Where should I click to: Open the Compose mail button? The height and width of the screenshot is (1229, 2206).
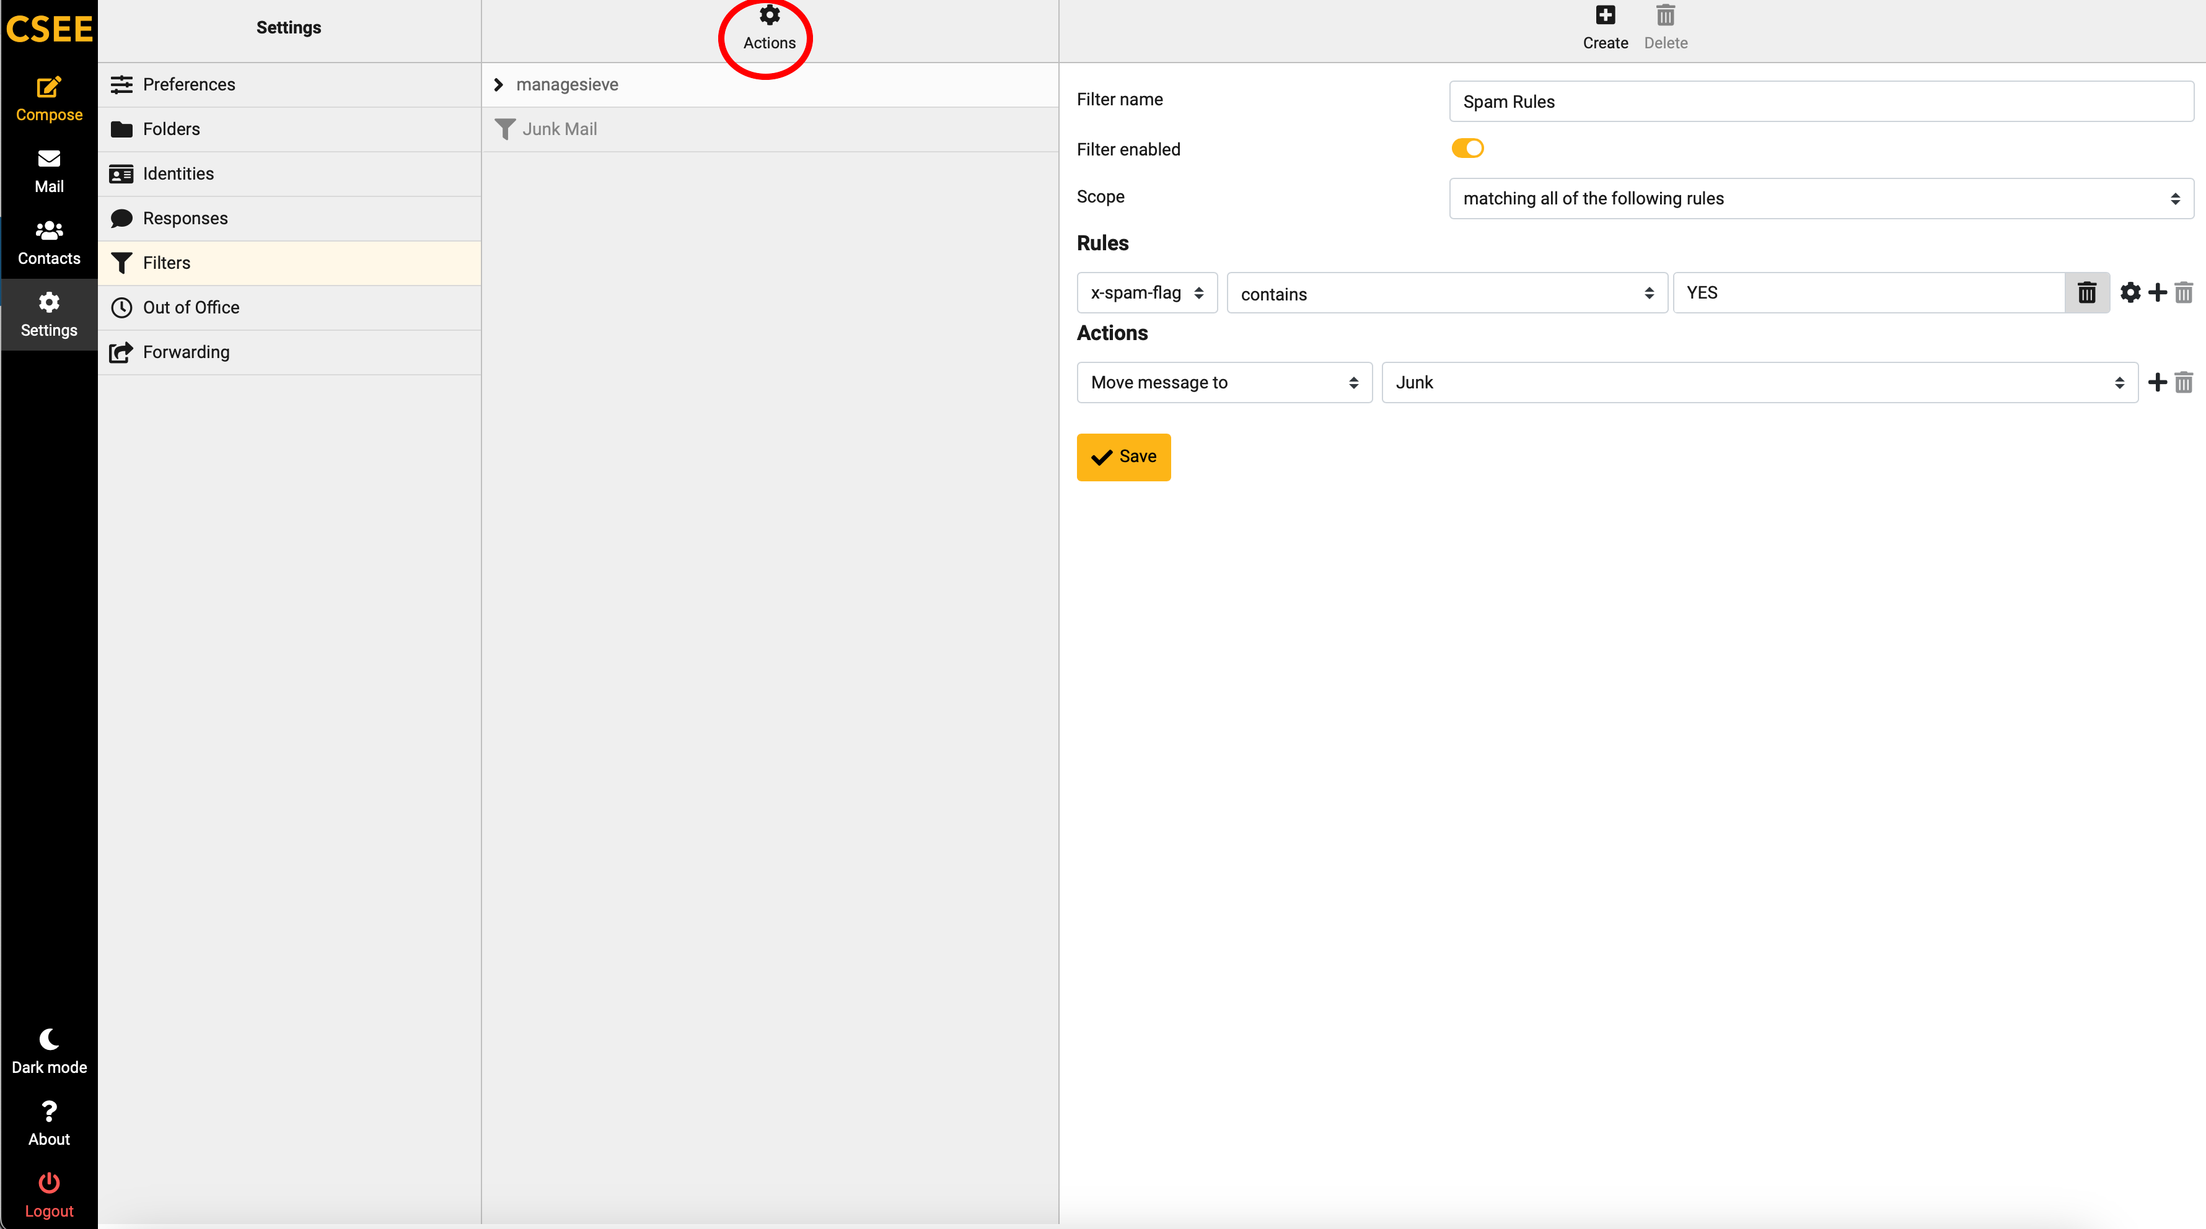49,99
